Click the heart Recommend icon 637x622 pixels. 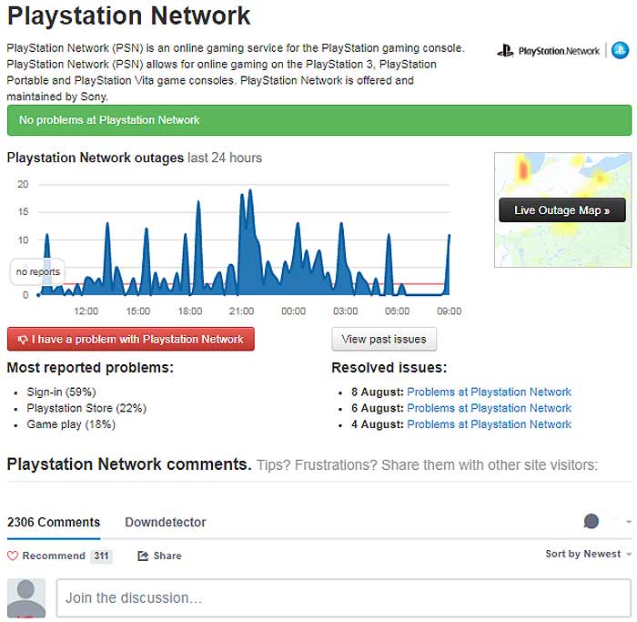pos(13,556)
